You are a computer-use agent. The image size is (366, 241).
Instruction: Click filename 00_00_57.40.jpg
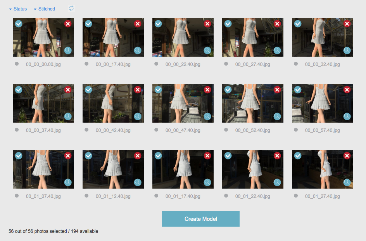(x=322, y=130)
